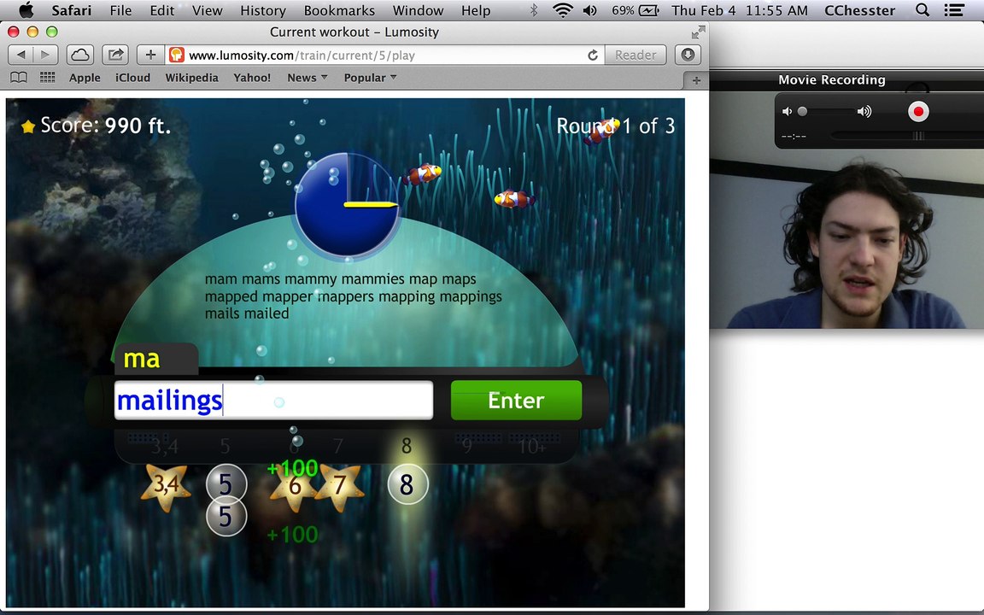Expand the Popular bookmarks dropdown

pos(370,78)
